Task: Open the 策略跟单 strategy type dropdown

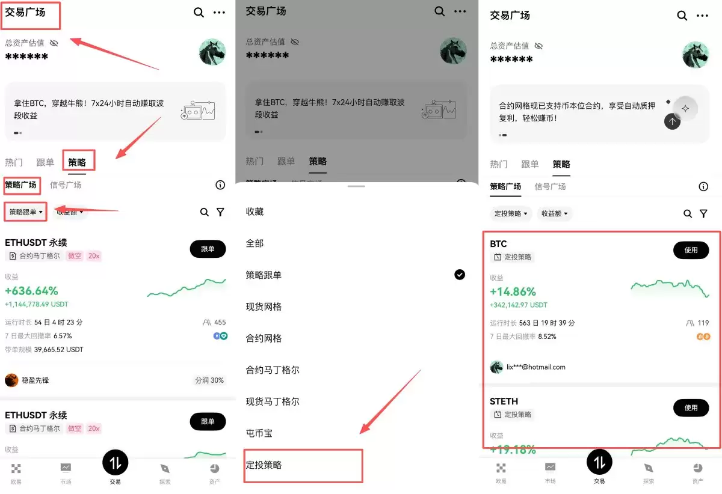Action: [26, 212]
